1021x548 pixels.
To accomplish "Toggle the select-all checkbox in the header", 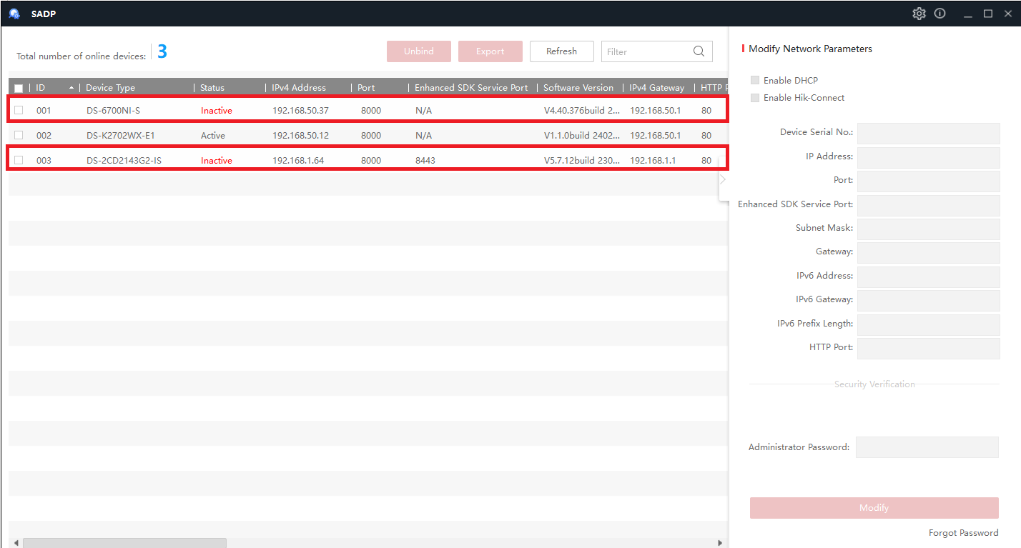I will 19,88.
